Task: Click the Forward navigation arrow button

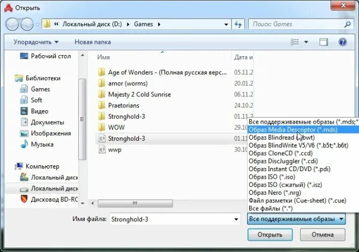Action: click(27, 24)
